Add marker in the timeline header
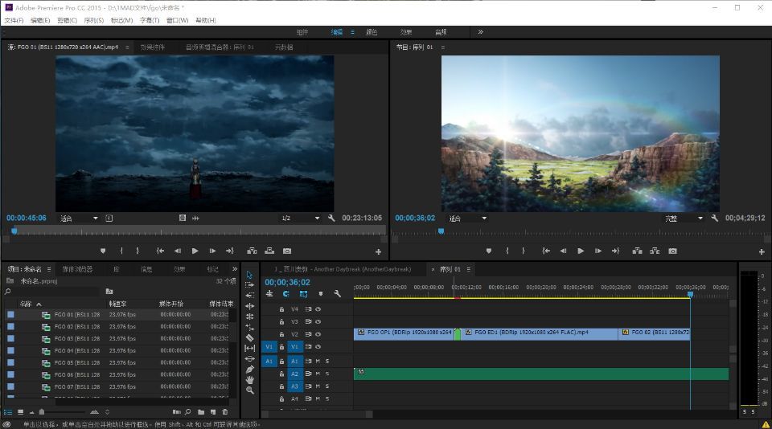 321,294
